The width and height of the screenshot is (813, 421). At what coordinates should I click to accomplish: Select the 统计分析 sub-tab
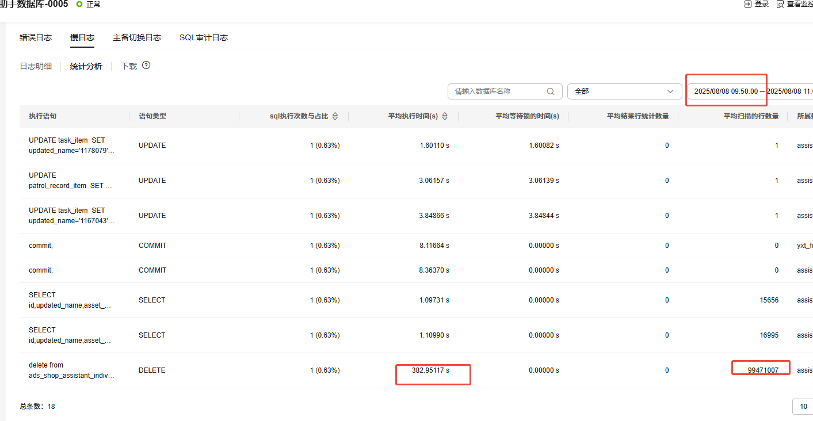point(86,66)
